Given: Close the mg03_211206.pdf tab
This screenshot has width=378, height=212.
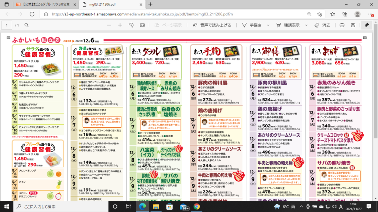Looking at the screenshot, I should coord(141,4).
